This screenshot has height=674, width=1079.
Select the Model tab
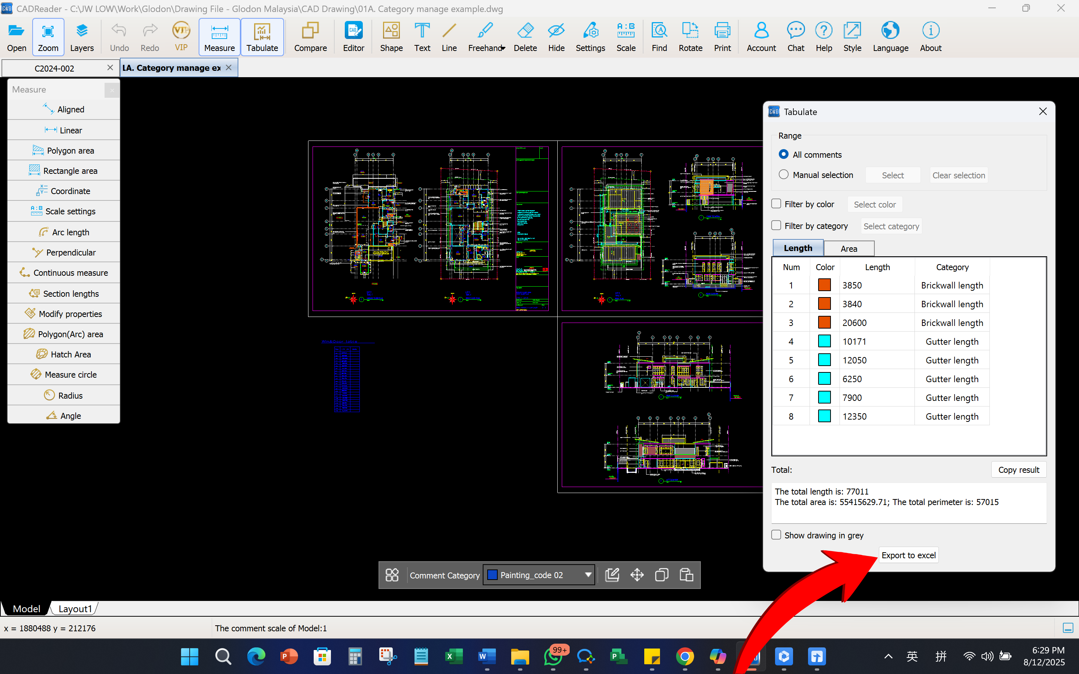point(26,608)
